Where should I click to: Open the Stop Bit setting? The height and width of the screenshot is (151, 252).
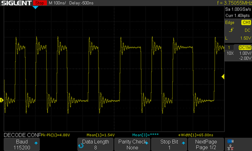coord(169,145)
